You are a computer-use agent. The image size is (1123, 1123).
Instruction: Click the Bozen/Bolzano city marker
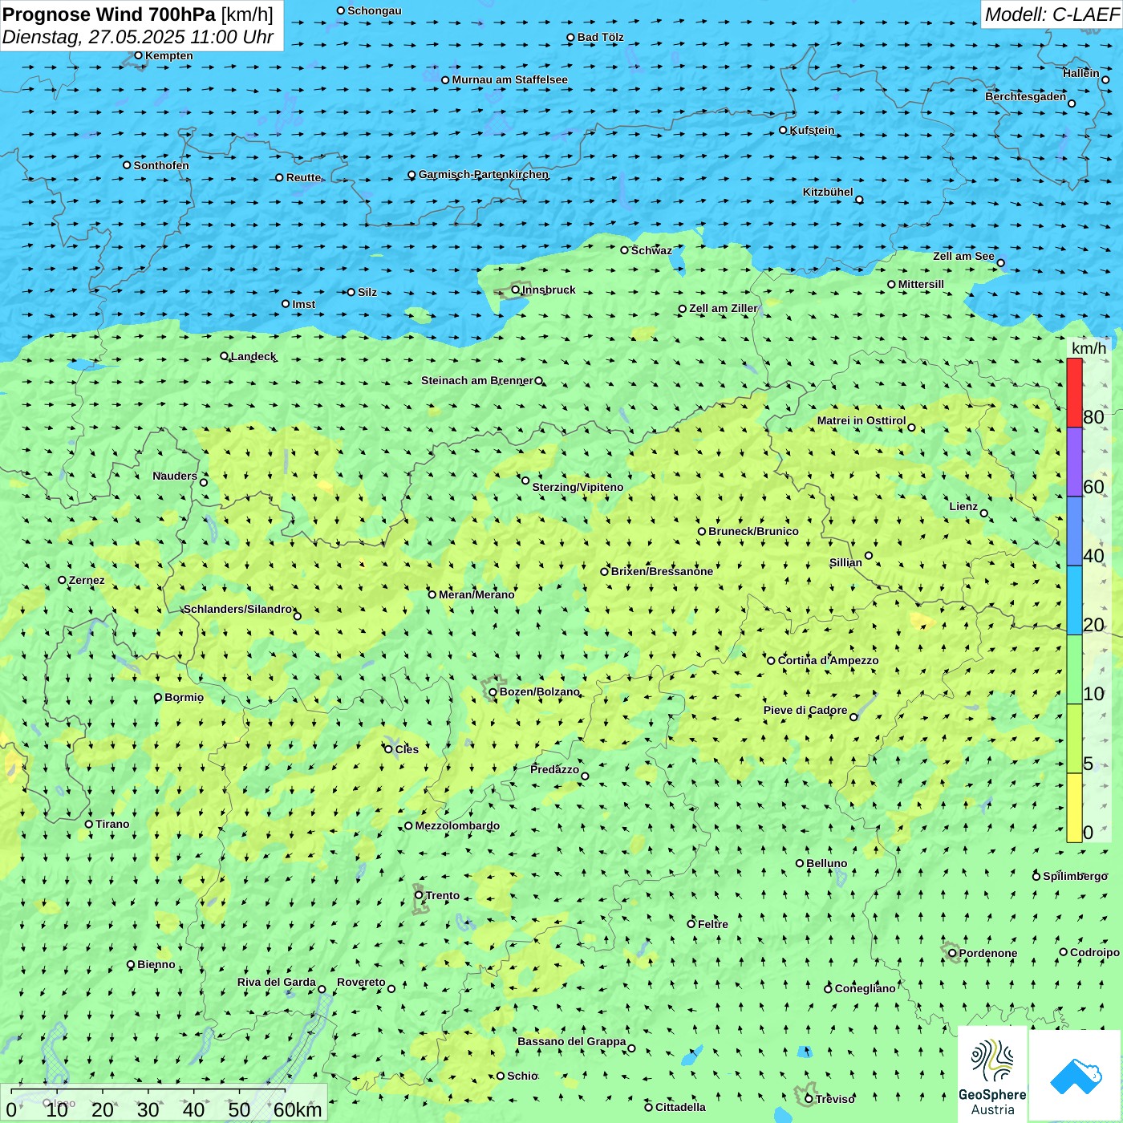pos(493,692)
